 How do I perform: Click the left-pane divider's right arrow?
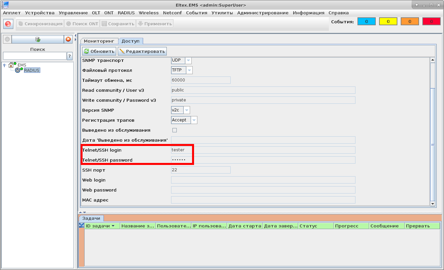pyautogui.click(x=76, y=40)
